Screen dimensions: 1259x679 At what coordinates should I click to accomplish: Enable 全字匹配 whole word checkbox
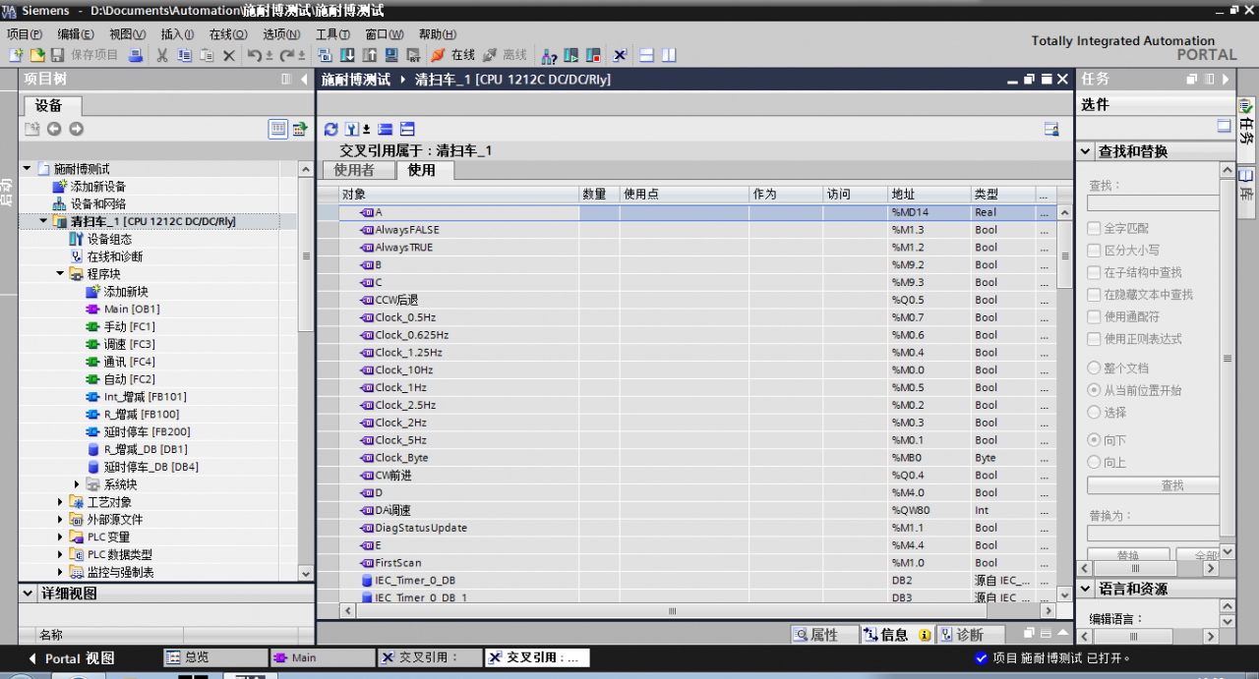[1094, 228]
